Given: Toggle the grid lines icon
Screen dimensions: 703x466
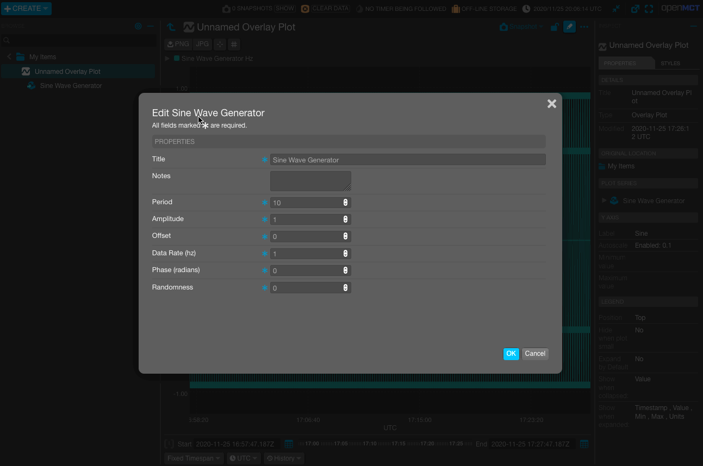Looking at the screenshot, I should click(234, 44).
